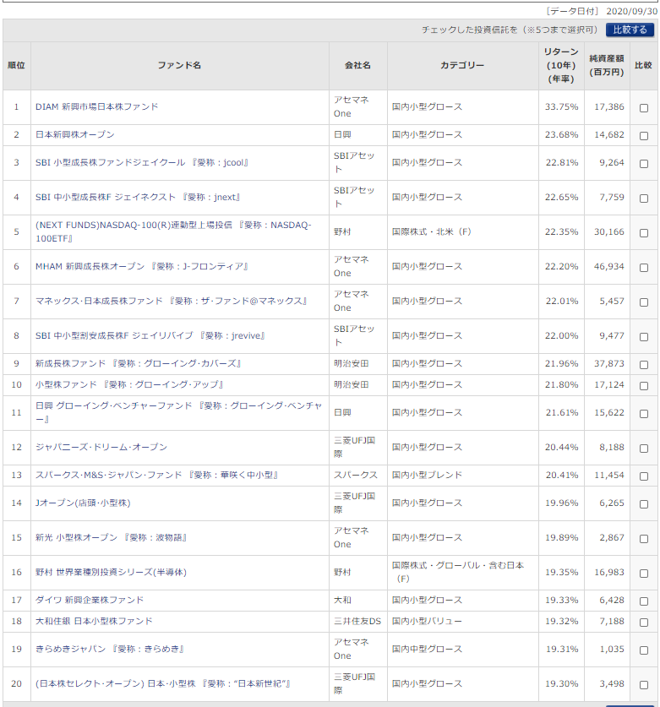Open the 日本新興株オープン fund link
The height and width of the screenshot is (707, 660).
coord(75,135)
